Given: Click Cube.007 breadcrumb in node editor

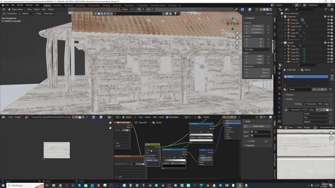Looking at the screenshot, I should tap(142, 123).
